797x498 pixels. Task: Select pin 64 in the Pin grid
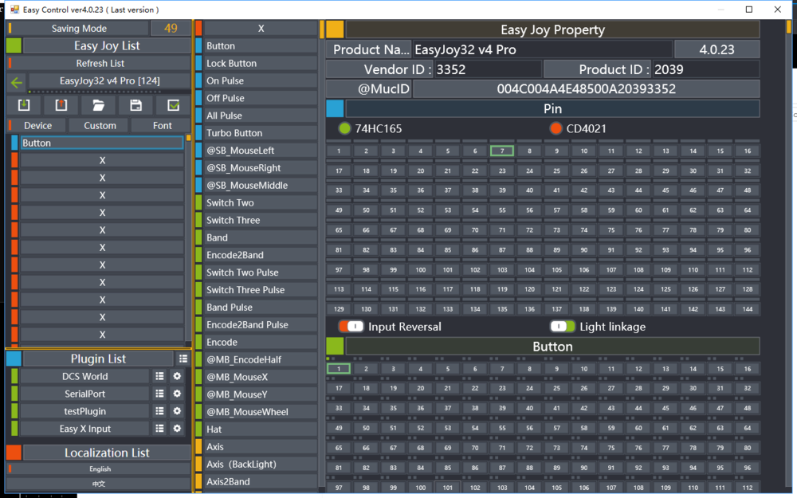coord(748,210)
